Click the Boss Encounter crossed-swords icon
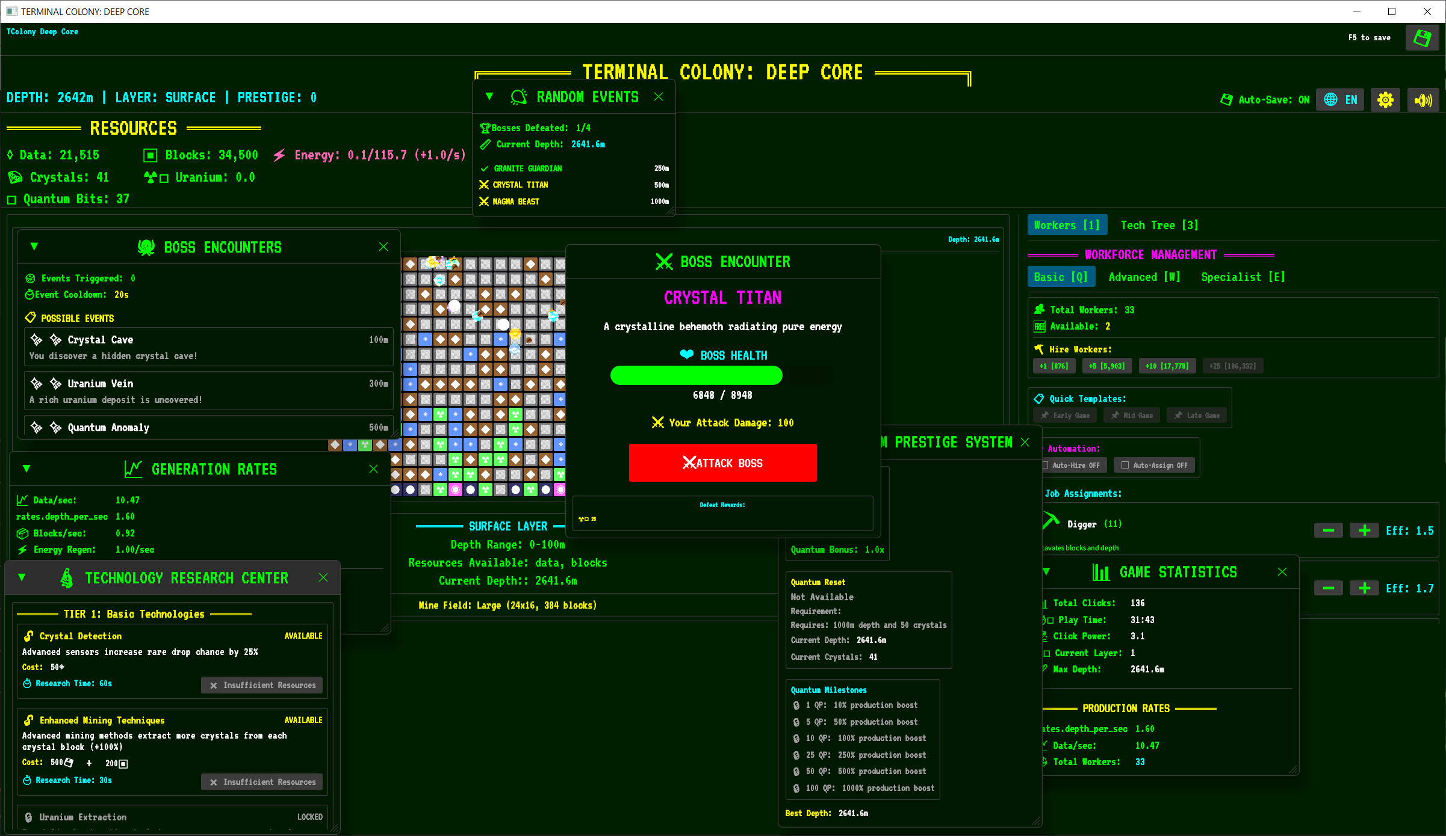 click(664, 262)
